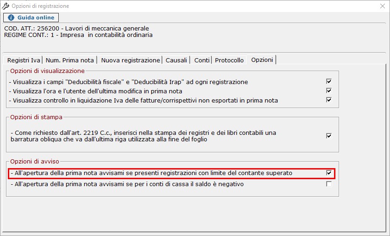
Task: Switch to the Registri Iva tab
Action: [x=24, y=60]
